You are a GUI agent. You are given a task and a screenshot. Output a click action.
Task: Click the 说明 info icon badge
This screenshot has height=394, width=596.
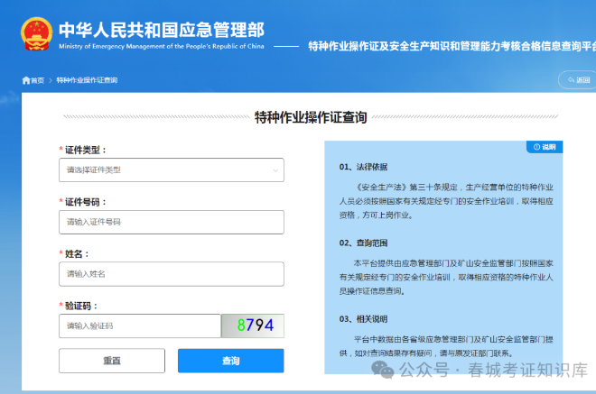tap(546, 146)
